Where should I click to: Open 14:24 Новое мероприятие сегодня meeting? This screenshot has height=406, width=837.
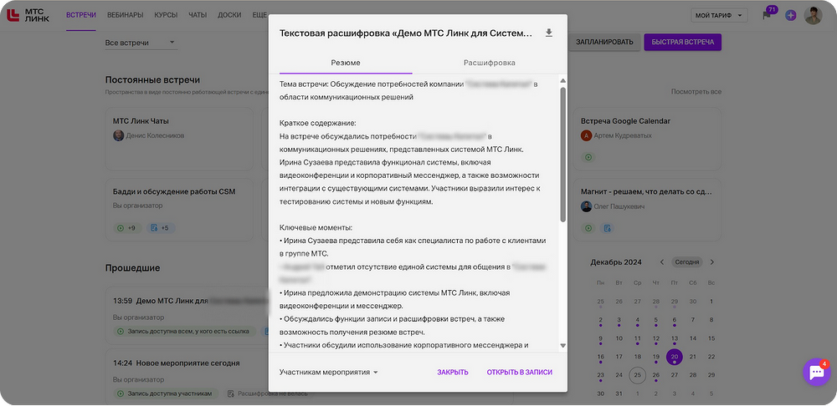176,363
